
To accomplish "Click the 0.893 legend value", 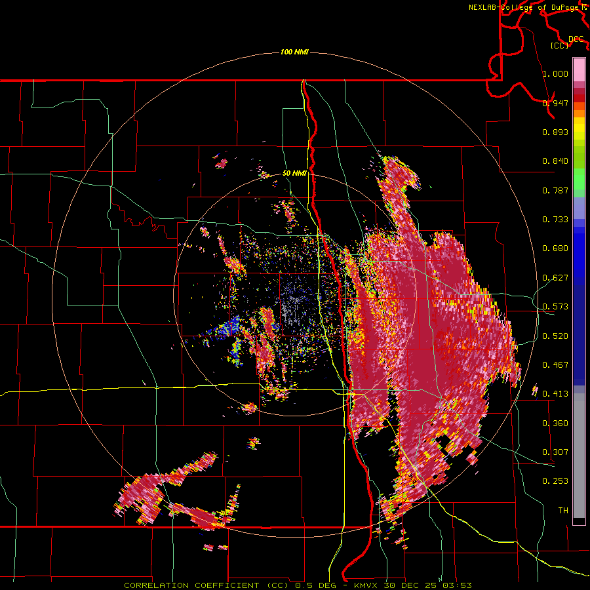I will tap(555, 132).
